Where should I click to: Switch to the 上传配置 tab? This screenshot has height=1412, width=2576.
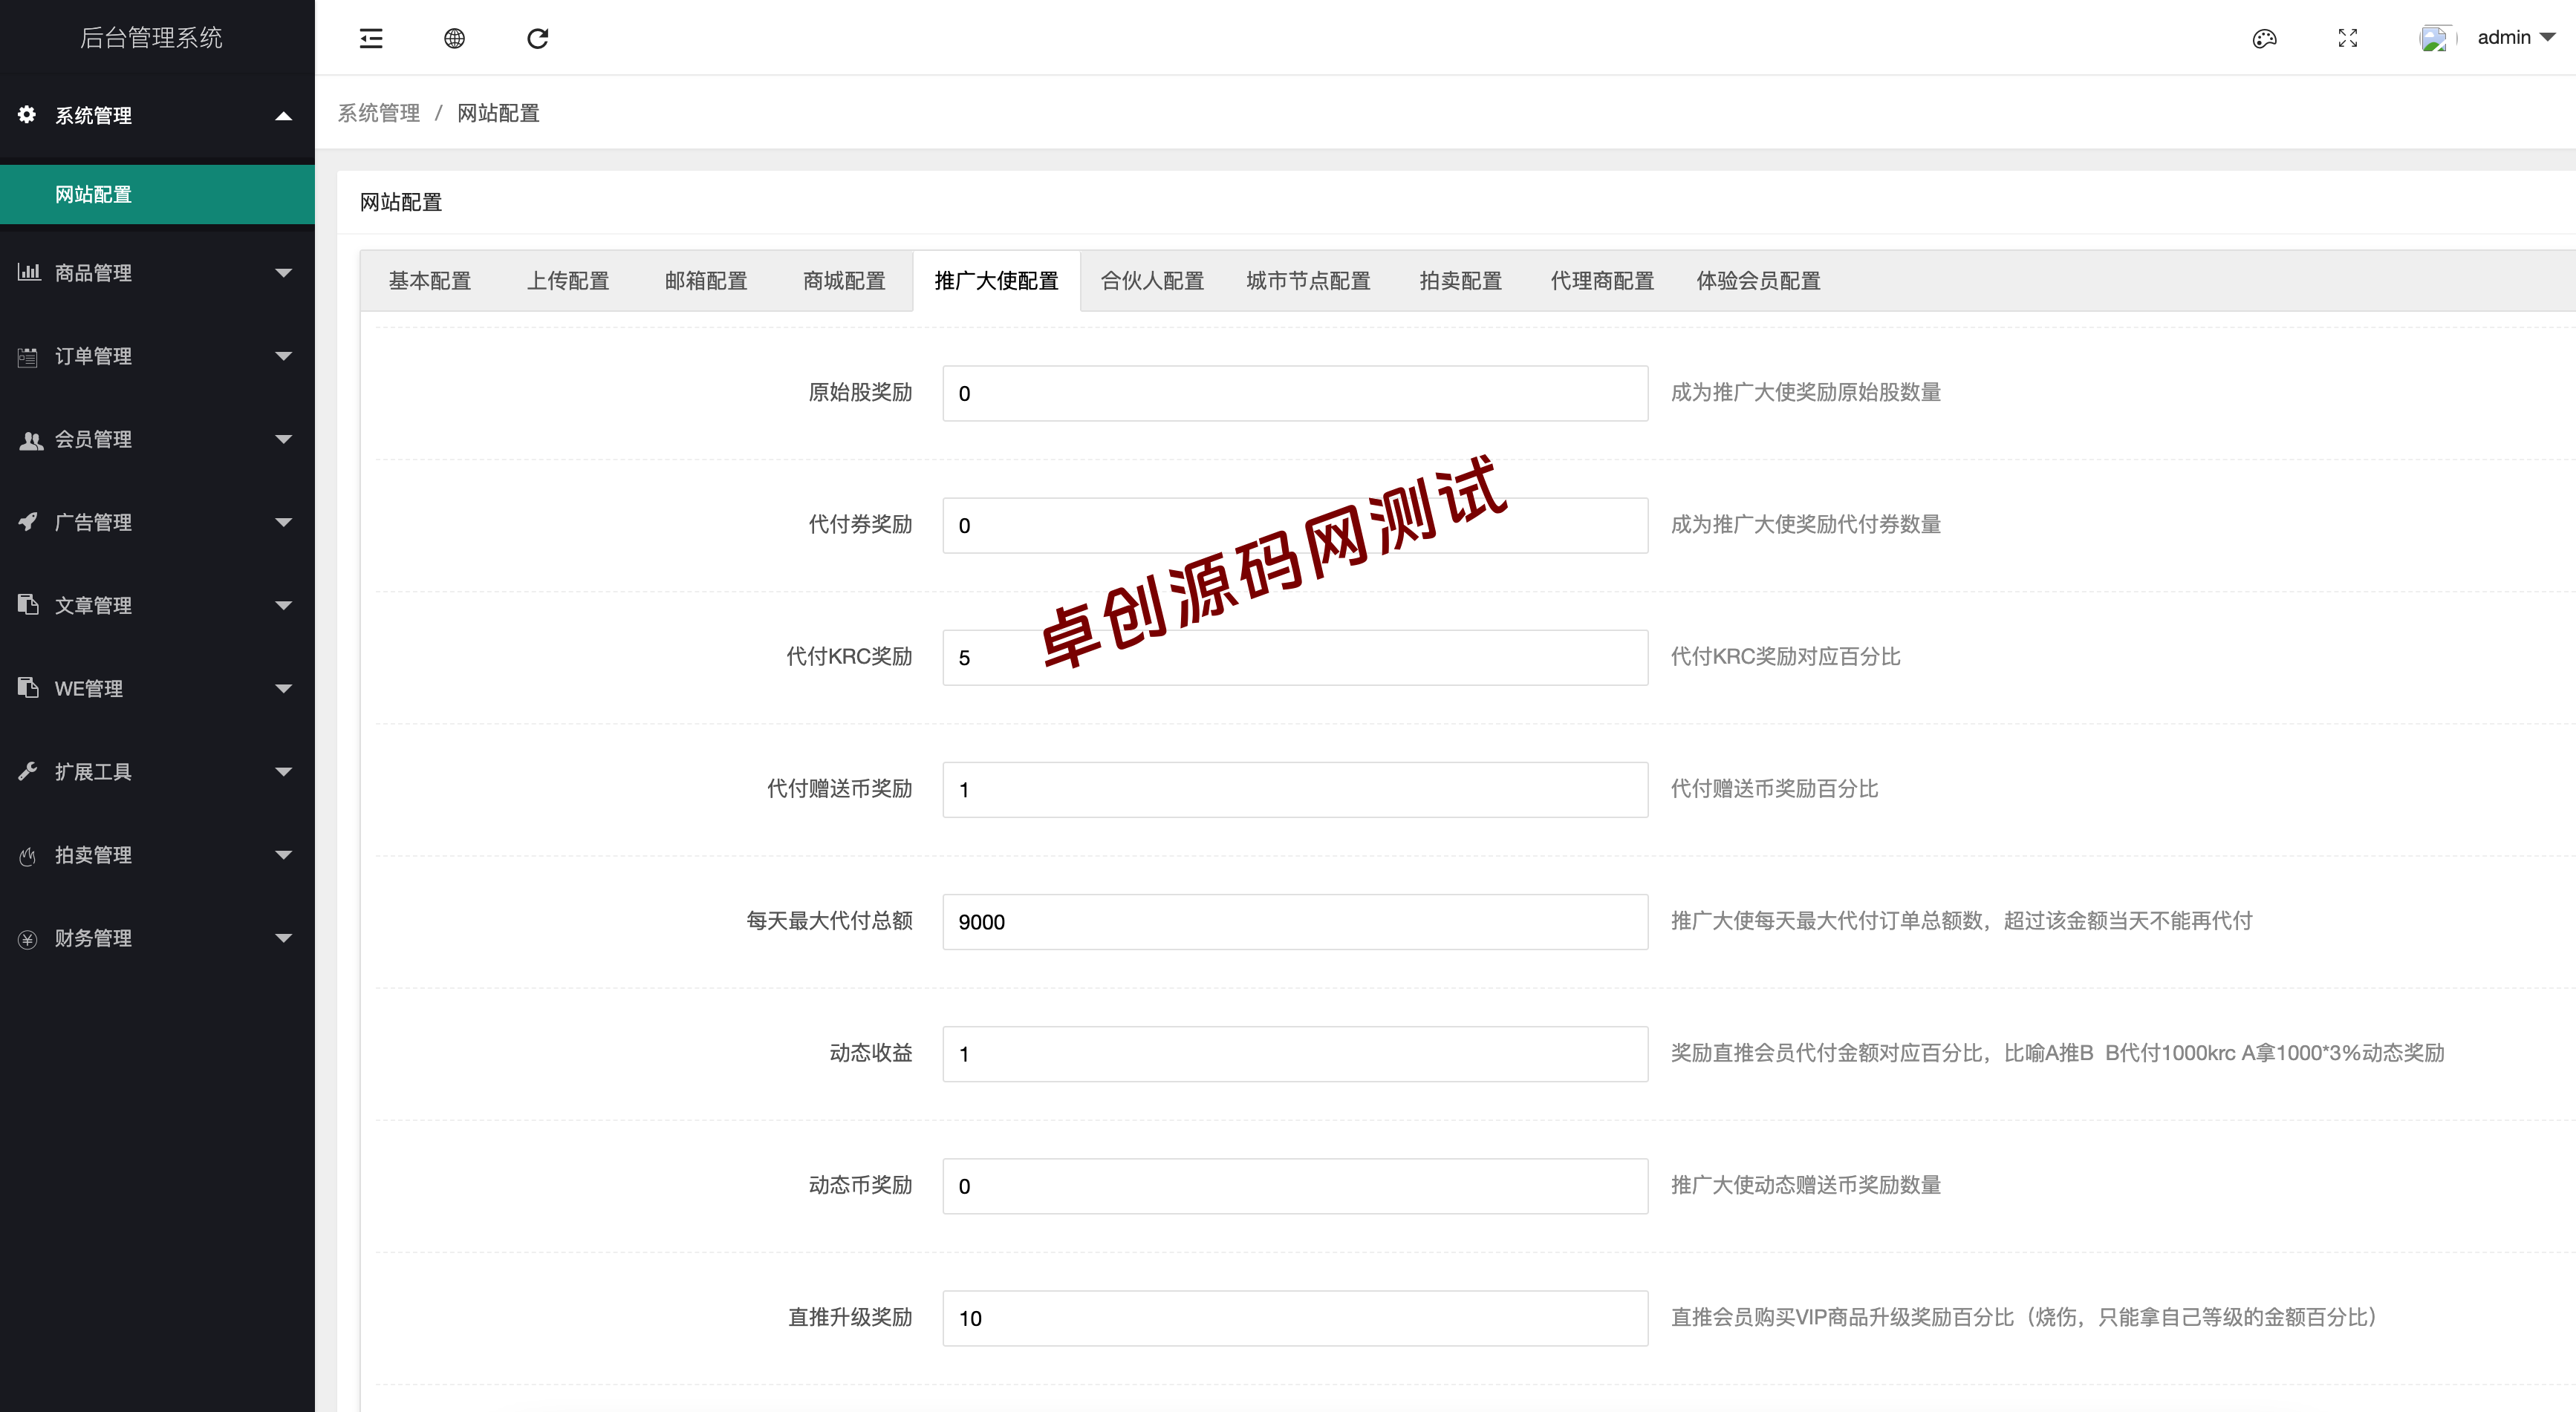[568, 281]
